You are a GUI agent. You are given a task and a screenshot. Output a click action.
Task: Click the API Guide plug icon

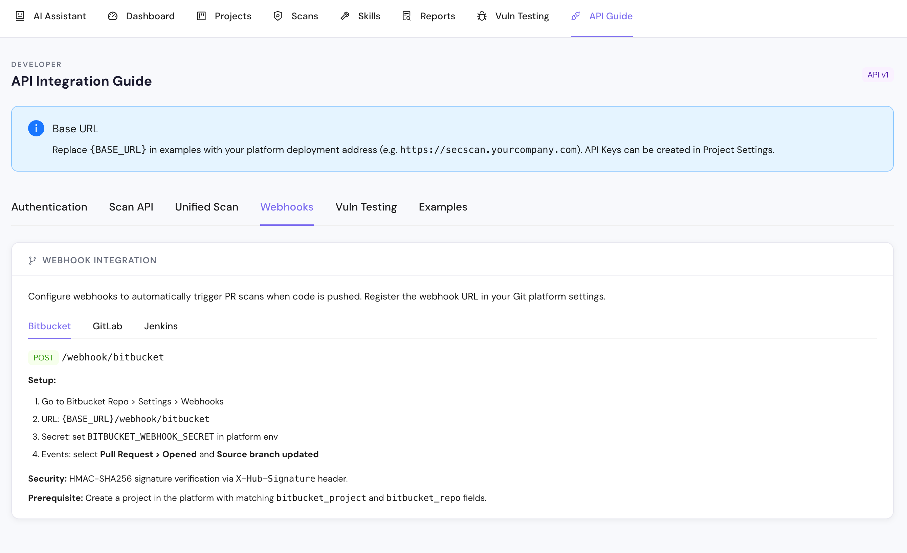pyautogui.click(x=576, y=16)
